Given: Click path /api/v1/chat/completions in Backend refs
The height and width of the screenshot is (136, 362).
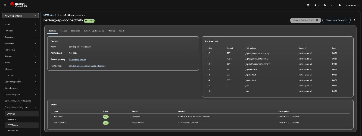Looking at the screenshot, I should 257,59.
